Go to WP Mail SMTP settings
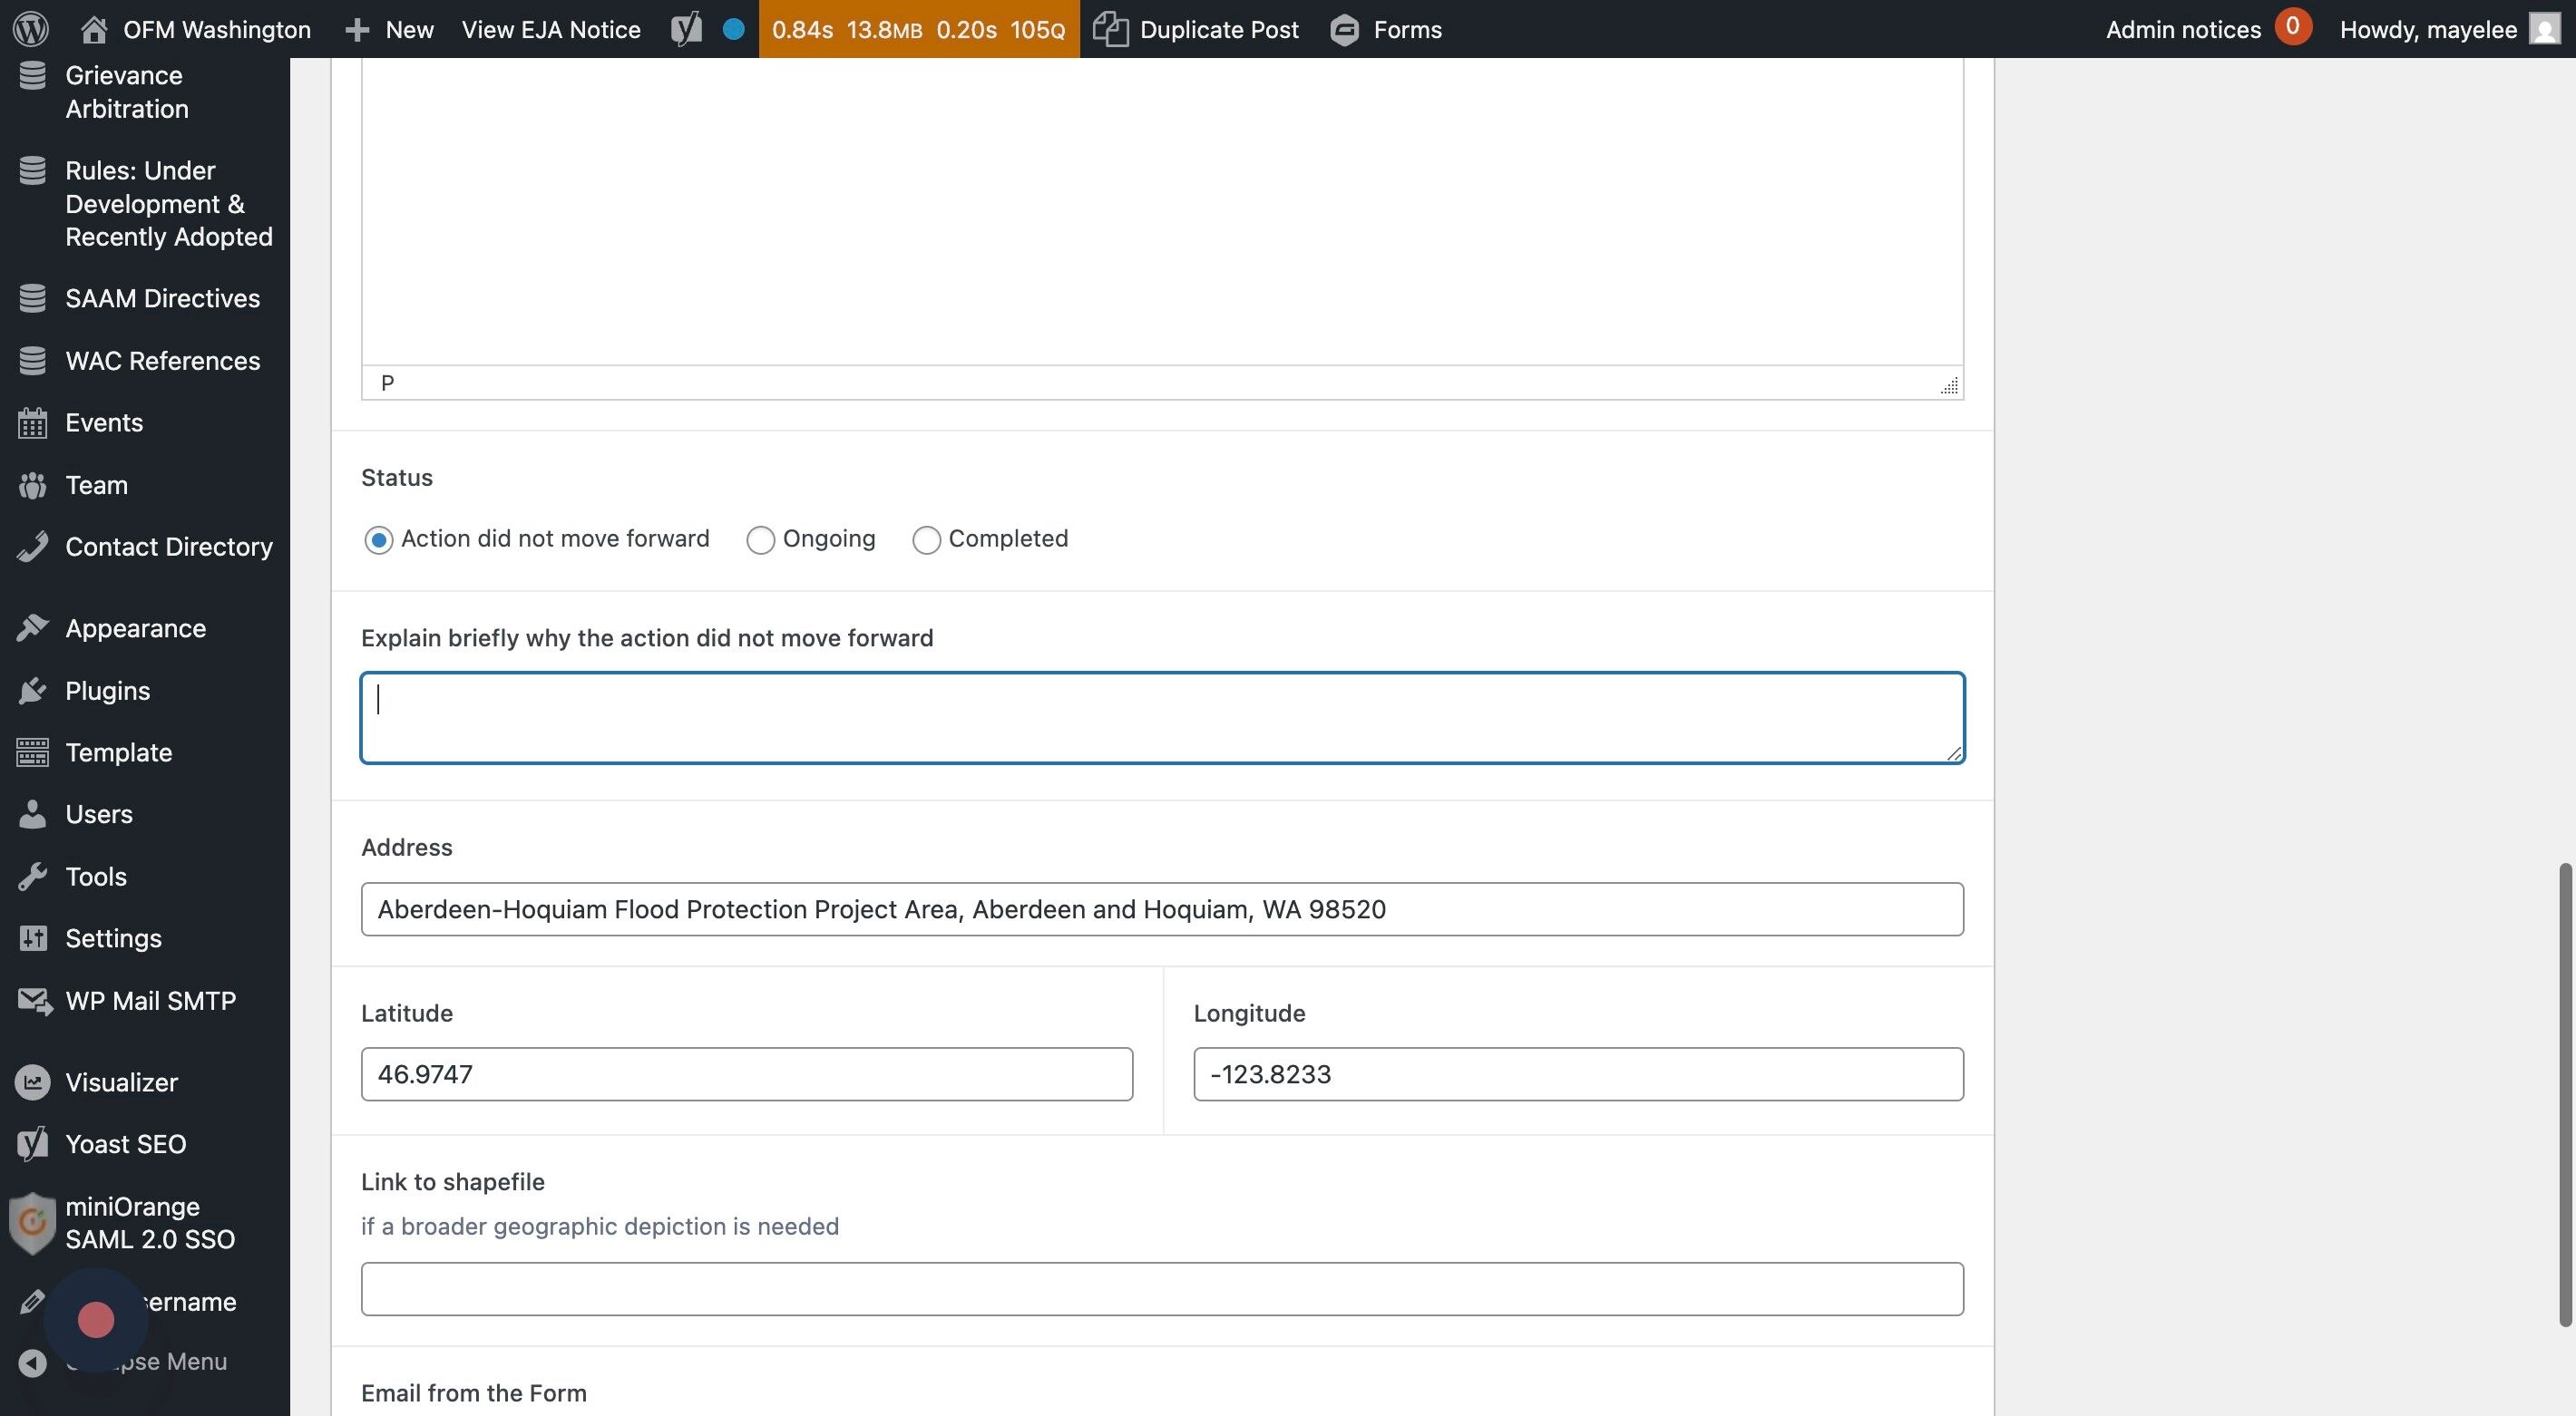This screenshot has height=1416, width=2576. pyautogui.click(x=150, y=1000)
